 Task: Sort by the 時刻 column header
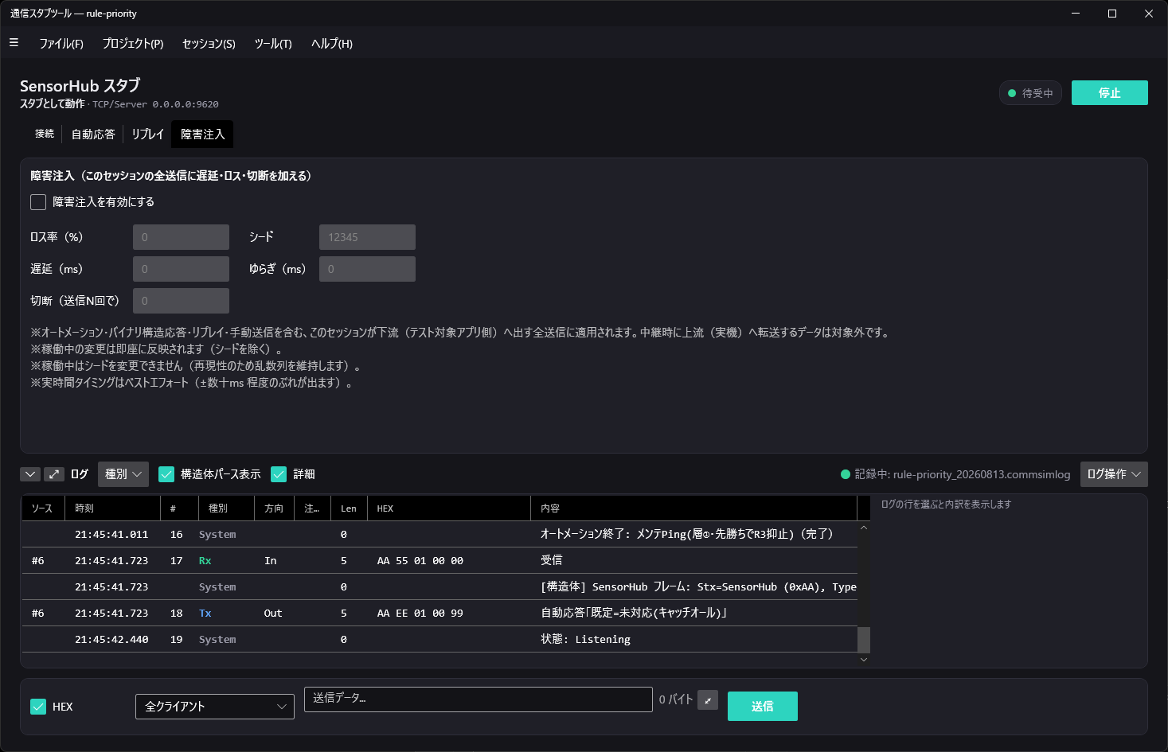click(x=112, y=508)
